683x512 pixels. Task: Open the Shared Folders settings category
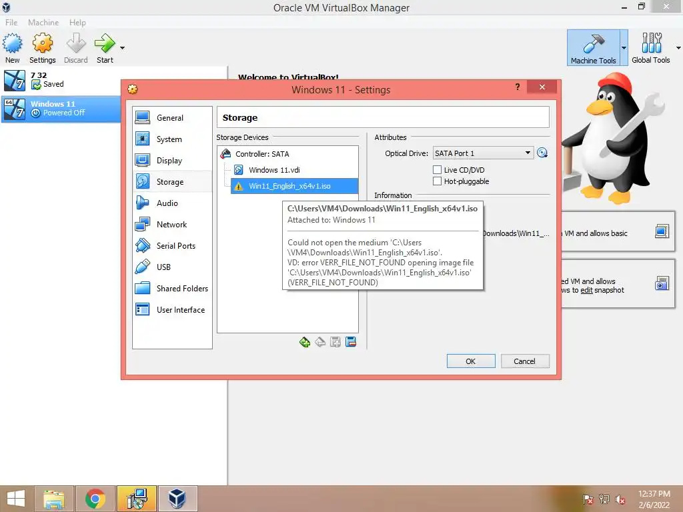point(172,288)
